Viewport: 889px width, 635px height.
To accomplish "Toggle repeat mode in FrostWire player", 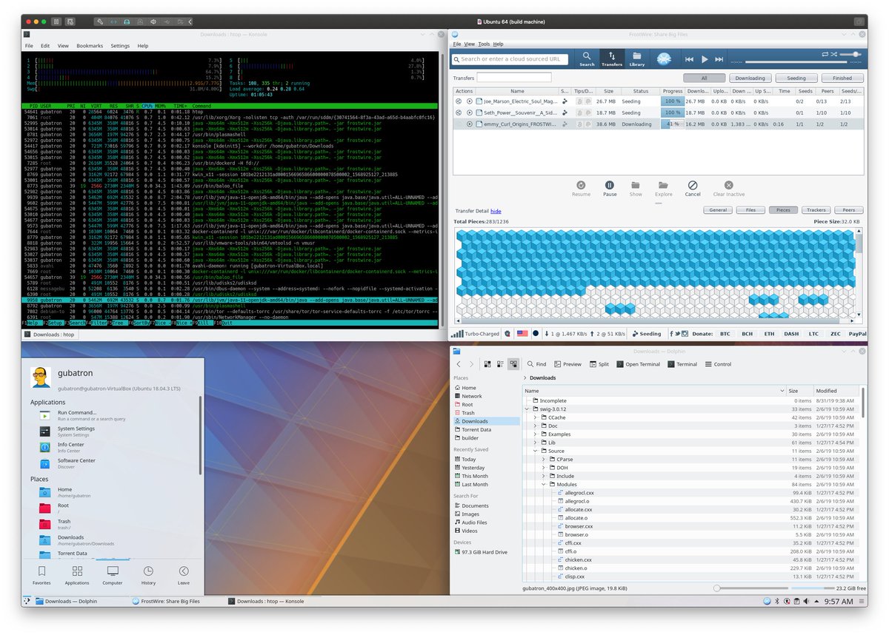I will (825, 55).
